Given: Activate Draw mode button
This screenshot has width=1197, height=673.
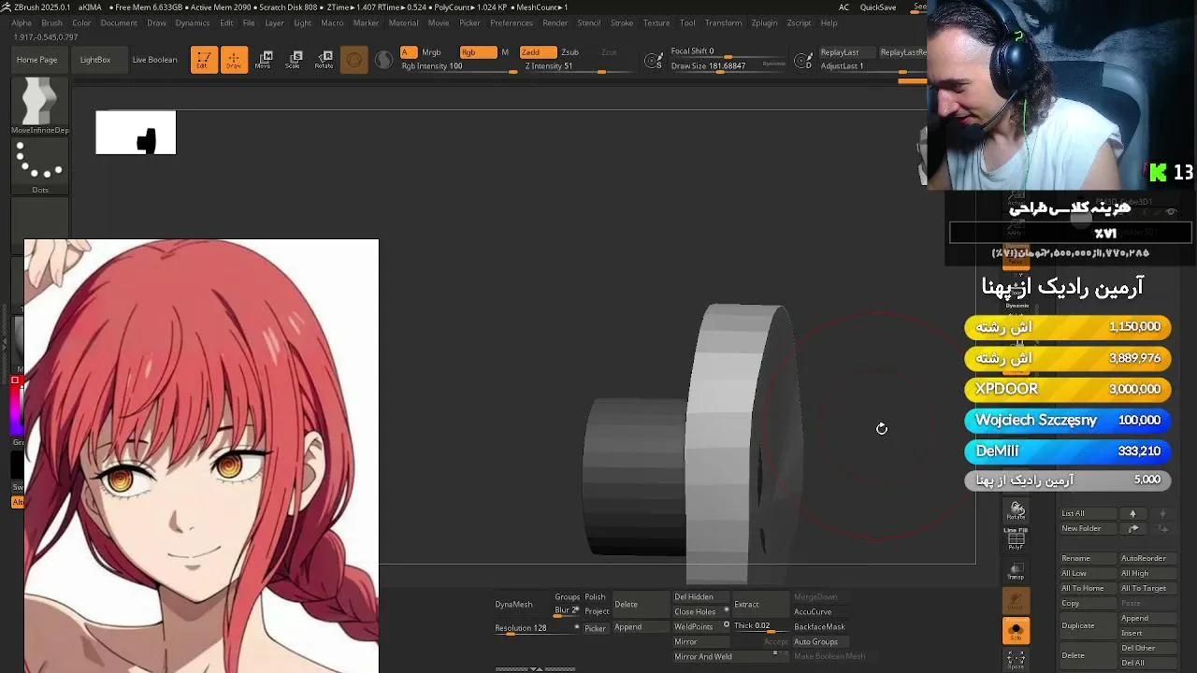Looking at the screenshot, I should point(234,60).
